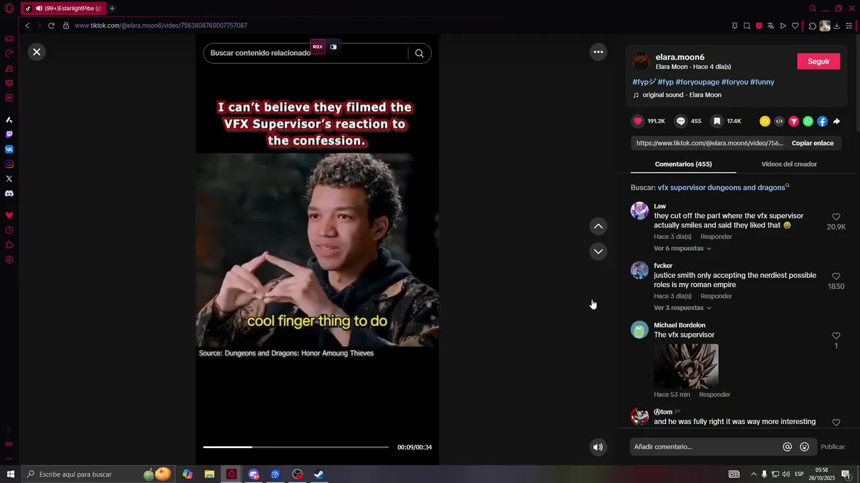Switch to Videos del creador tab
The image size is (860, 483).
tap(789, 164)
